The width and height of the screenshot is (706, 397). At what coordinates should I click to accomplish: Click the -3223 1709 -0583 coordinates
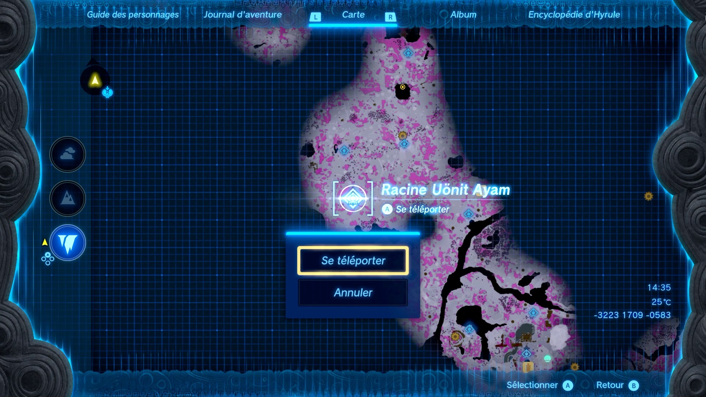coord(632,315)
